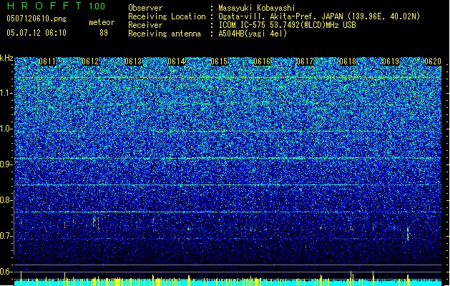Click the meteor label
450x286 pixels.
tap(102, 22)
